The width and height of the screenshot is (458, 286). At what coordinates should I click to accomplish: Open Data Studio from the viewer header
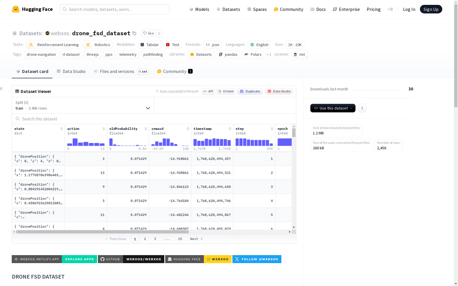click(279, 91)
